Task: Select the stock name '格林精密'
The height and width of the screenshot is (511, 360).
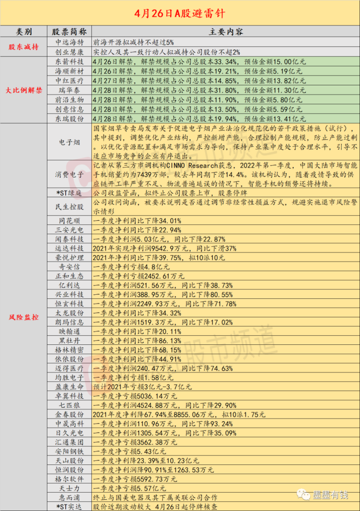Action: 69,350
